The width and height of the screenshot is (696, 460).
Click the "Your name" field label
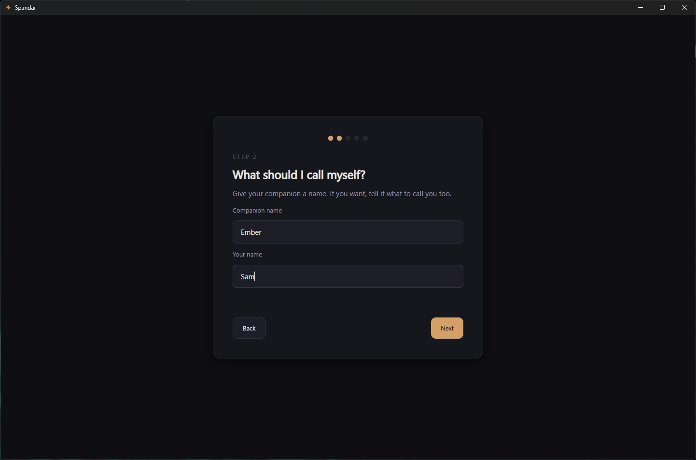click(248, 255)
